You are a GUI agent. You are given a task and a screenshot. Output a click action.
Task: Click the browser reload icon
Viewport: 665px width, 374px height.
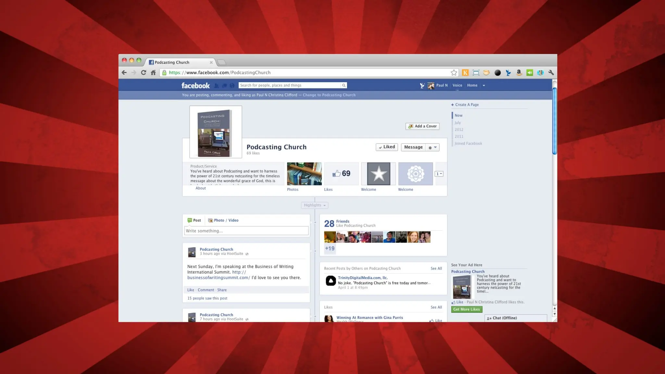coord(144,73)
